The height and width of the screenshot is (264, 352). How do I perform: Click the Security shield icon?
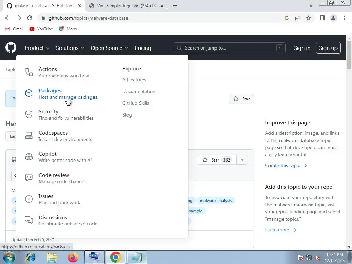pyautogui.click(x=29, y=114)
